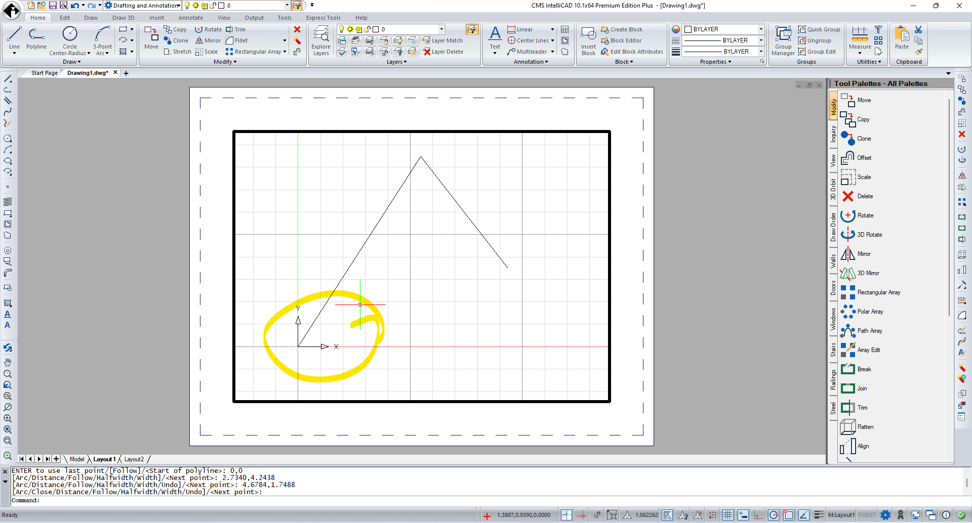This screenshot has width=972, height=523.
Task: Activate the 3-Point Arc tool
Action: coord(102,40)
